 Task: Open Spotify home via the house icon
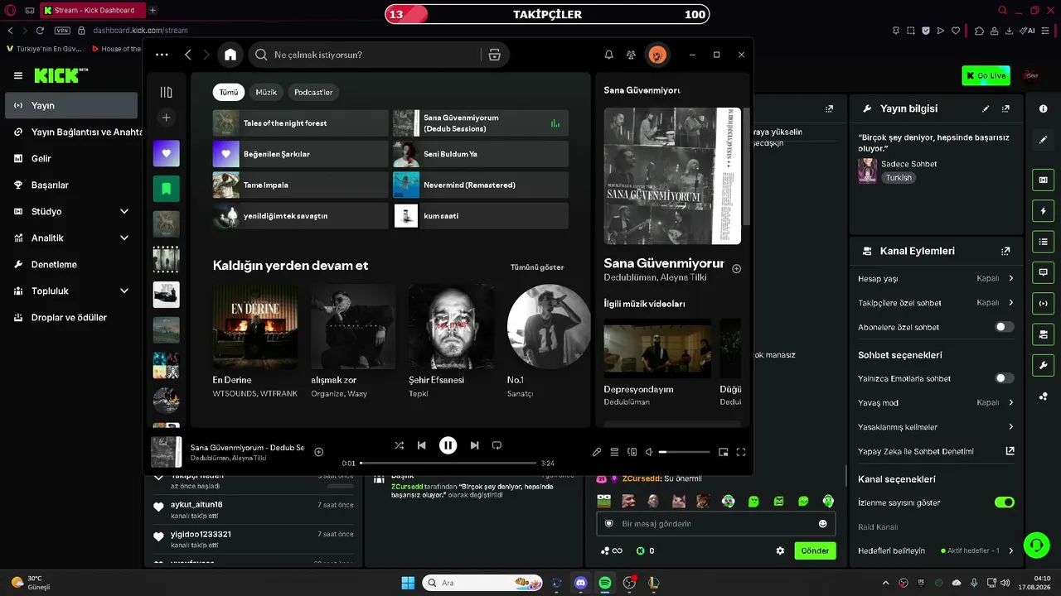point(230,55)
